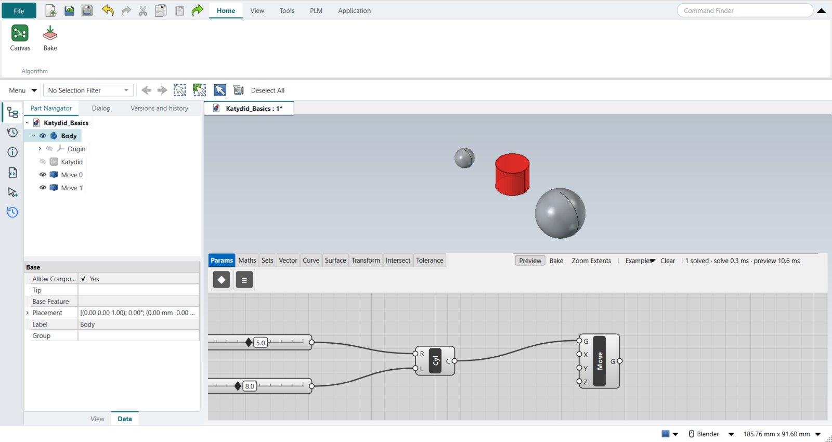Viewport: 832px width, 442px height.
Task: Click the lines icon in Params toolbar
Action: [x=244, y=280]
